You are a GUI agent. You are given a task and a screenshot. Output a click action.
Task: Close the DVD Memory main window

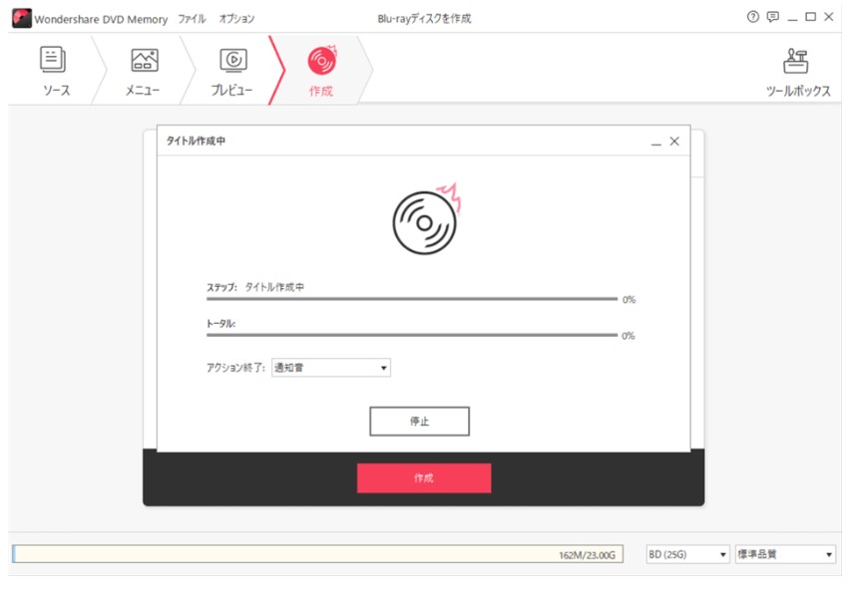pos(829,17)
